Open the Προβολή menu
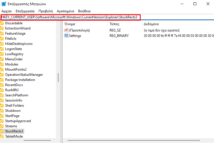This screenshot has height=143, width=214. (46, 11)
